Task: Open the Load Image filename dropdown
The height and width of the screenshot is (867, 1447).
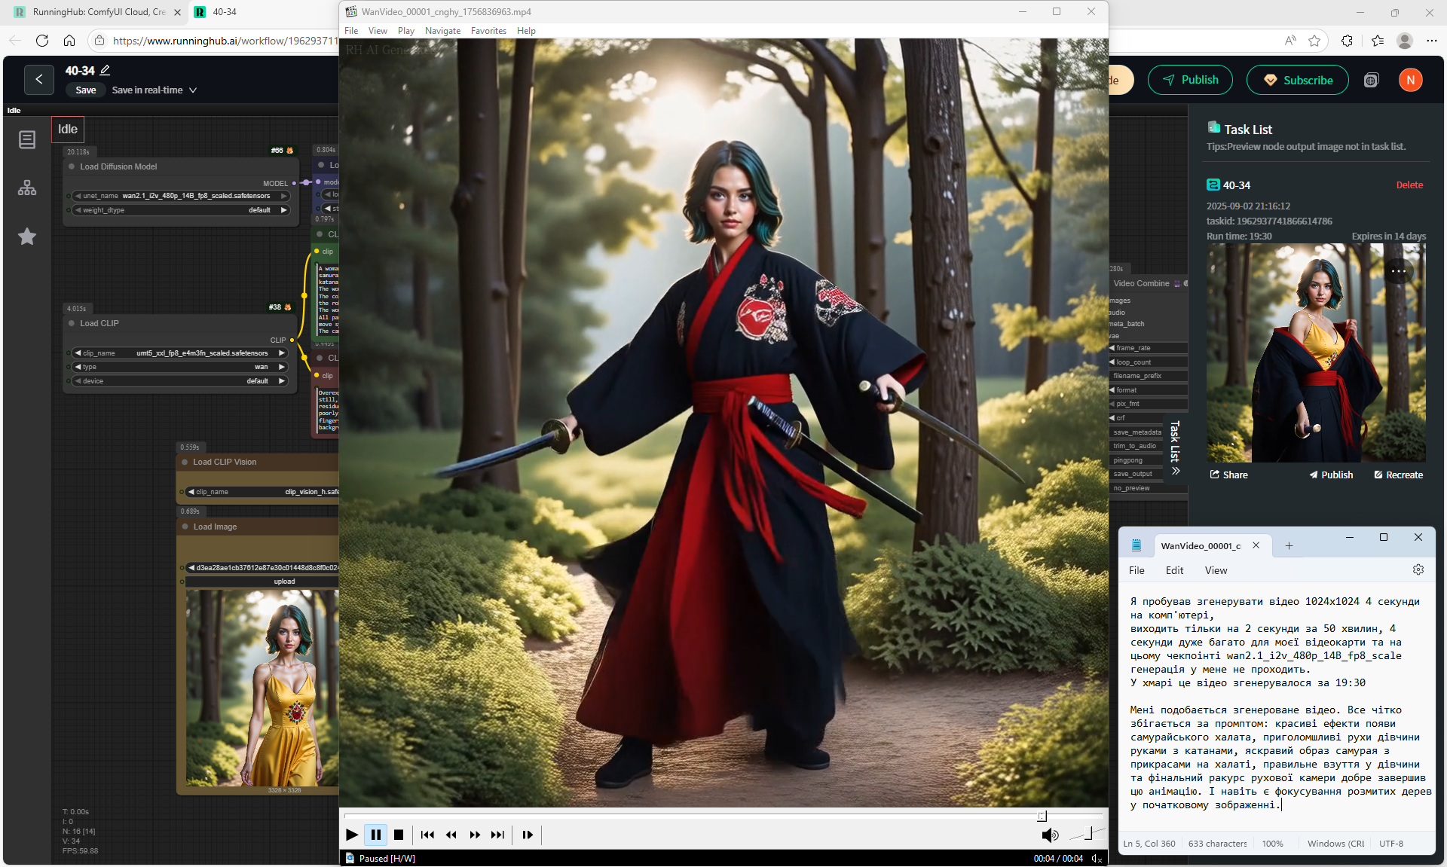Action: [x=262, y=568]
